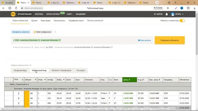Screen dimensions: 198x111
Task: Click the page vertical scrollbar thumb
Action: tap(197, 34)
